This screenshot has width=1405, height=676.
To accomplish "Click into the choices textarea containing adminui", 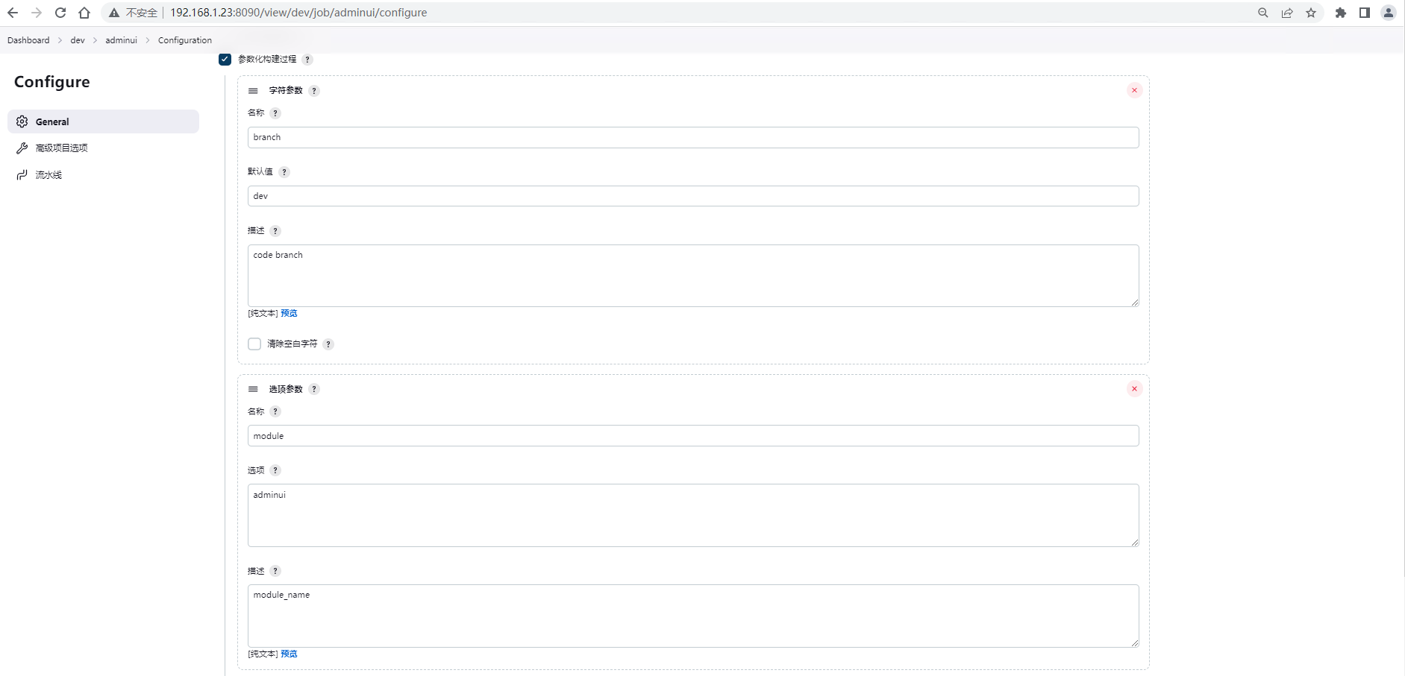I will coord(693,515).
